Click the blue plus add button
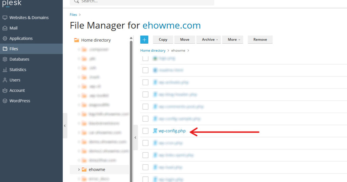The image size is (347, 182). coord(144,40)
